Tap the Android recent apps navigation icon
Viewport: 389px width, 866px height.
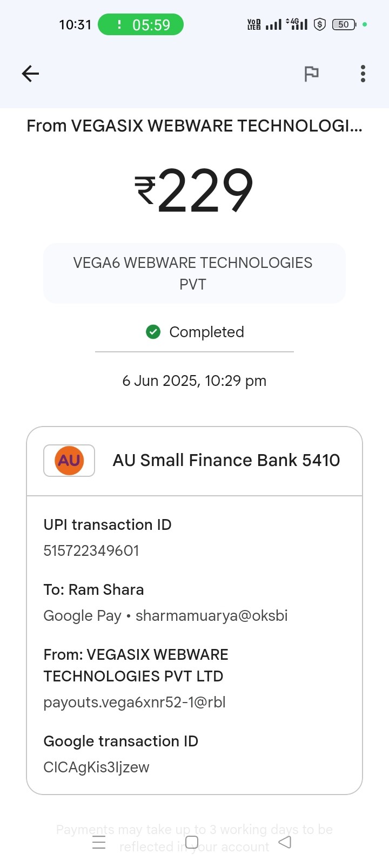coord(99,843)
